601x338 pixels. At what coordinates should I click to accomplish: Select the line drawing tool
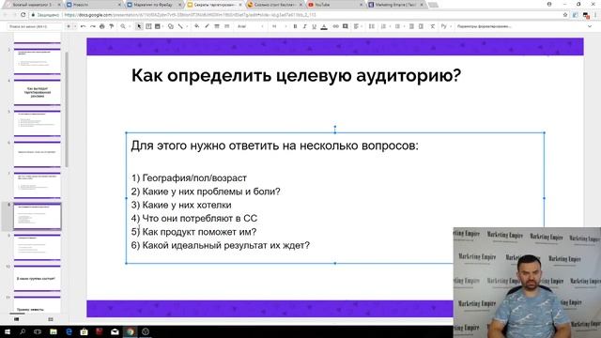point(180,26)
